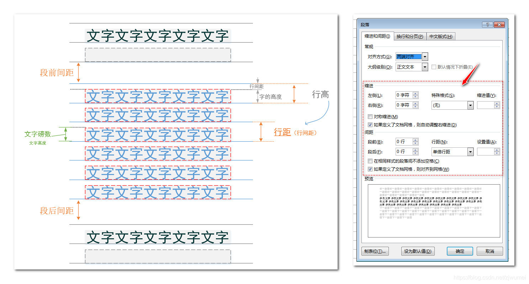This screenshot has width=529, height=284.
Task: Increase the 左侧 indent with the up arrow
Action: (416, 93)
